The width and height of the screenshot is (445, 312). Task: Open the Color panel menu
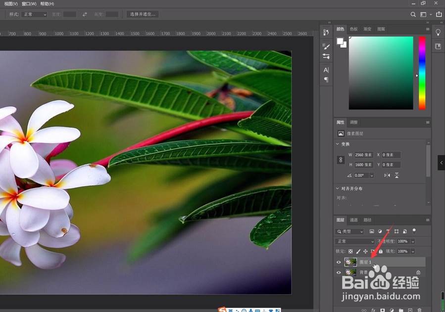(428, 29)
